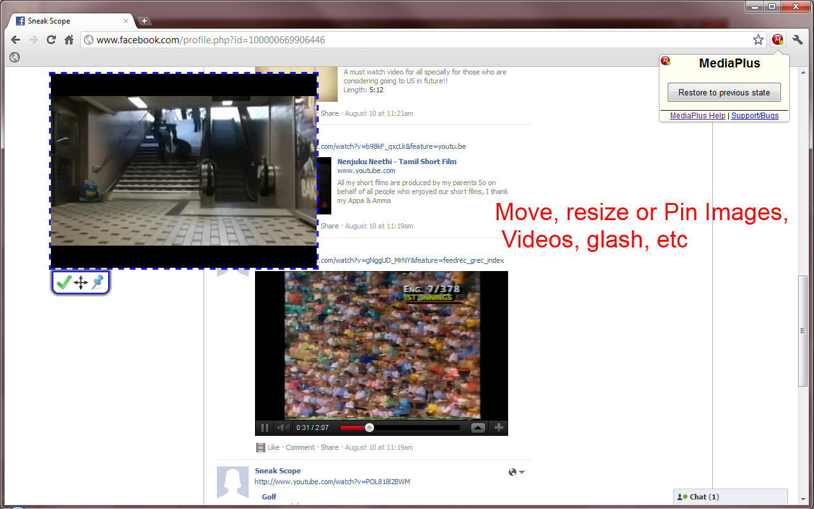Screen dimensions: 814x509
Task: Click the August 10 at 11:21am timestamp
Action: point(379,113)
